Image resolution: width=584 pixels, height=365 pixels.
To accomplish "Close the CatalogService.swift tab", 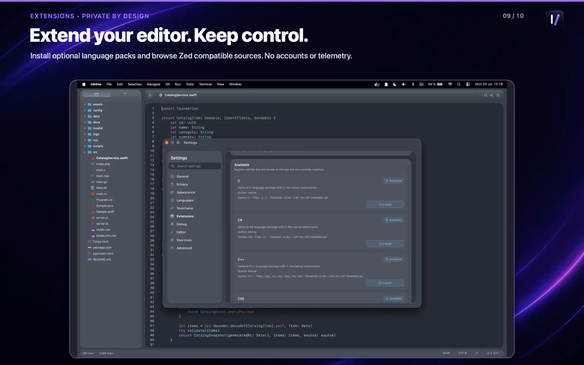I will 161,95.
